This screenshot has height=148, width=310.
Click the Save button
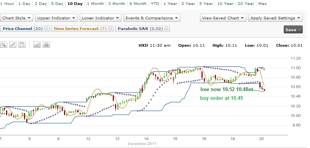pos(293,30)
